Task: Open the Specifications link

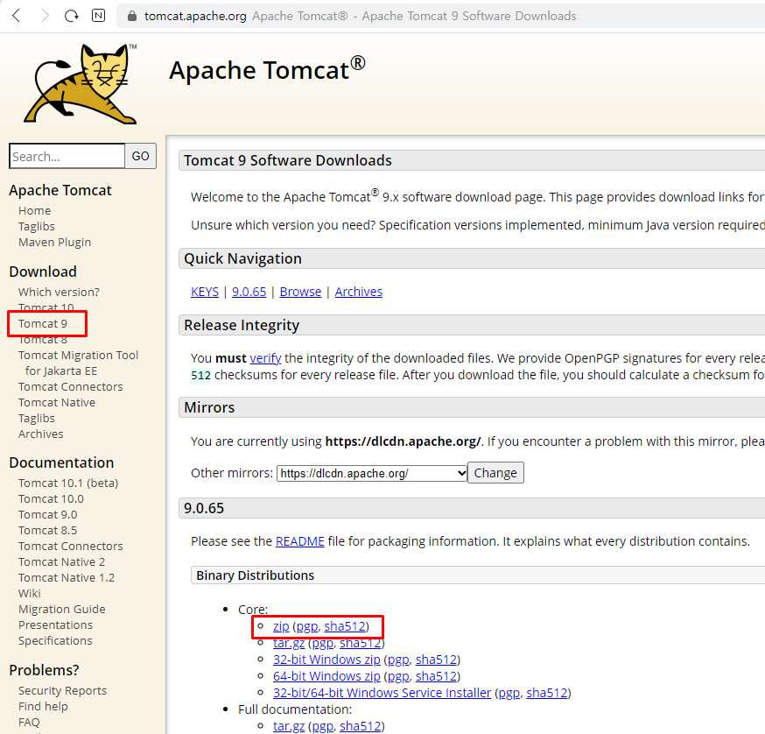Action: click(x=55, y=641)
